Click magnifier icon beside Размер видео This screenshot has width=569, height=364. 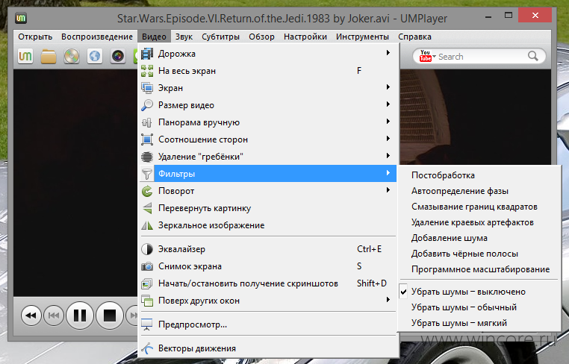pos(147,105)
